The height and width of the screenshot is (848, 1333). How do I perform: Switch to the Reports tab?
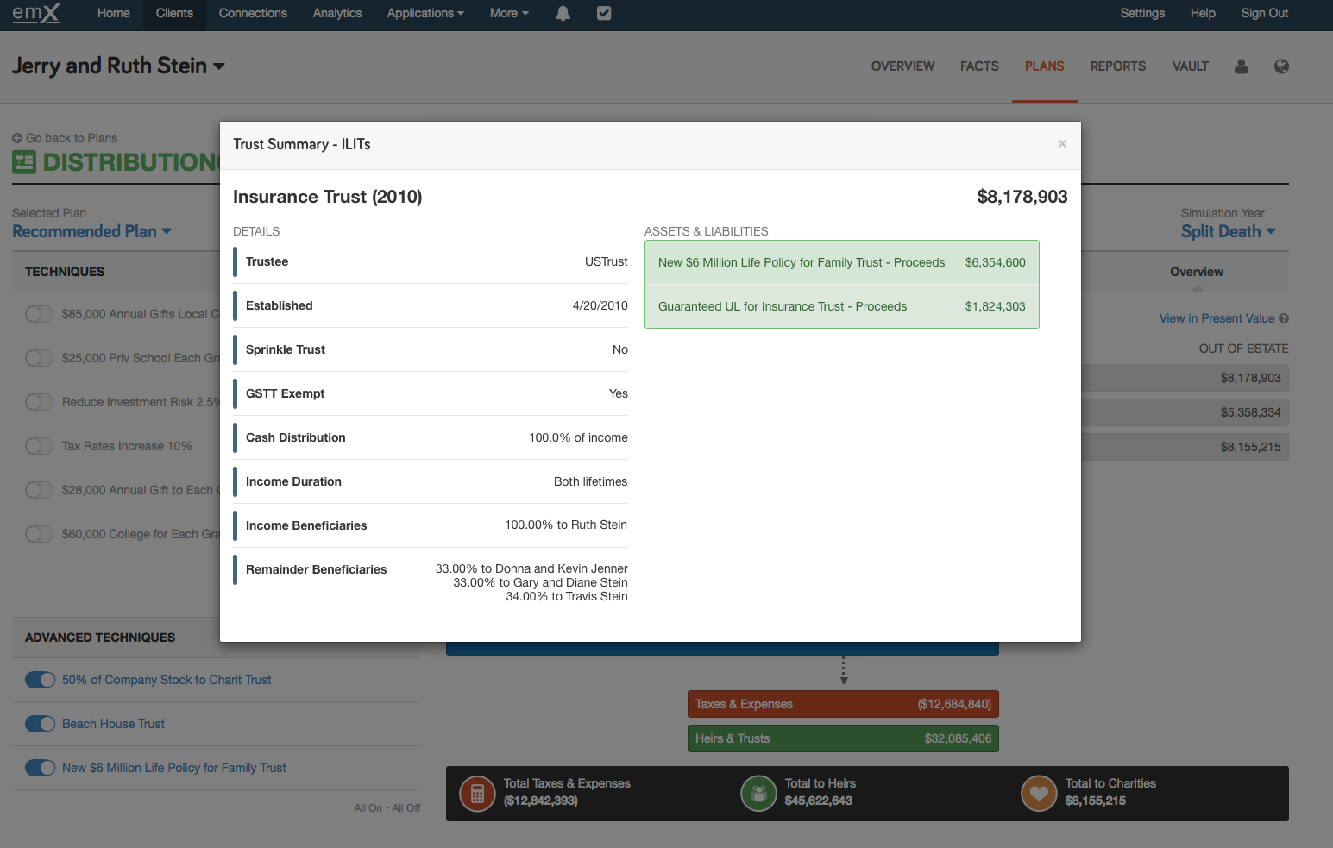pos(1118,66)
